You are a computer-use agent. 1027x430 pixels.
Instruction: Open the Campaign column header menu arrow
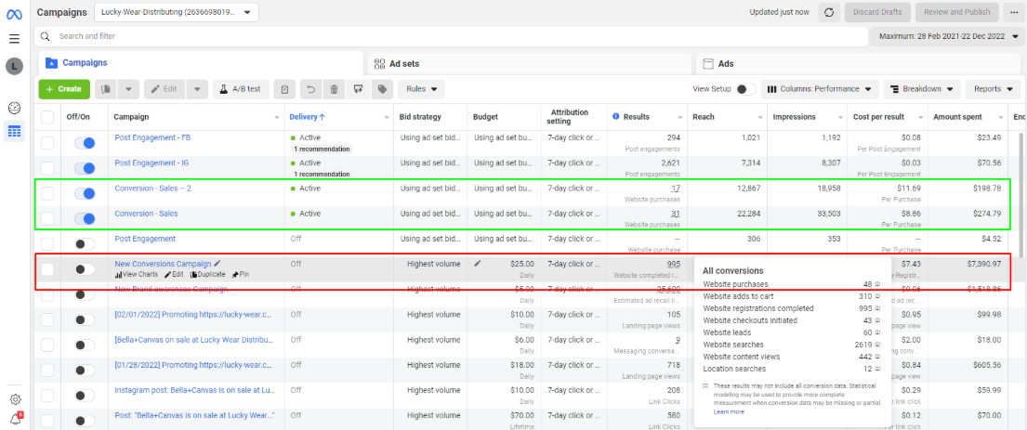[276, 117]
